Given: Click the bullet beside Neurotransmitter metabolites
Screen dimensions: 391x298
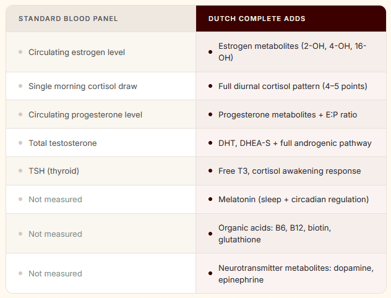Looking at the screenshot, I should pos(210,274).
